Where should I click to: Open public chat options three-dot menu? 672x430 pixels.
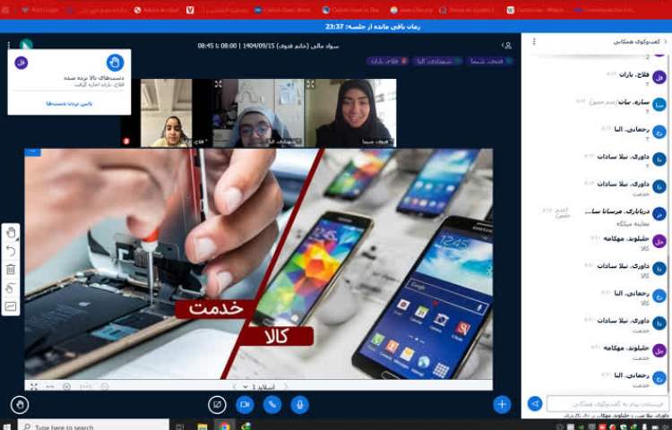coord(535,41)
